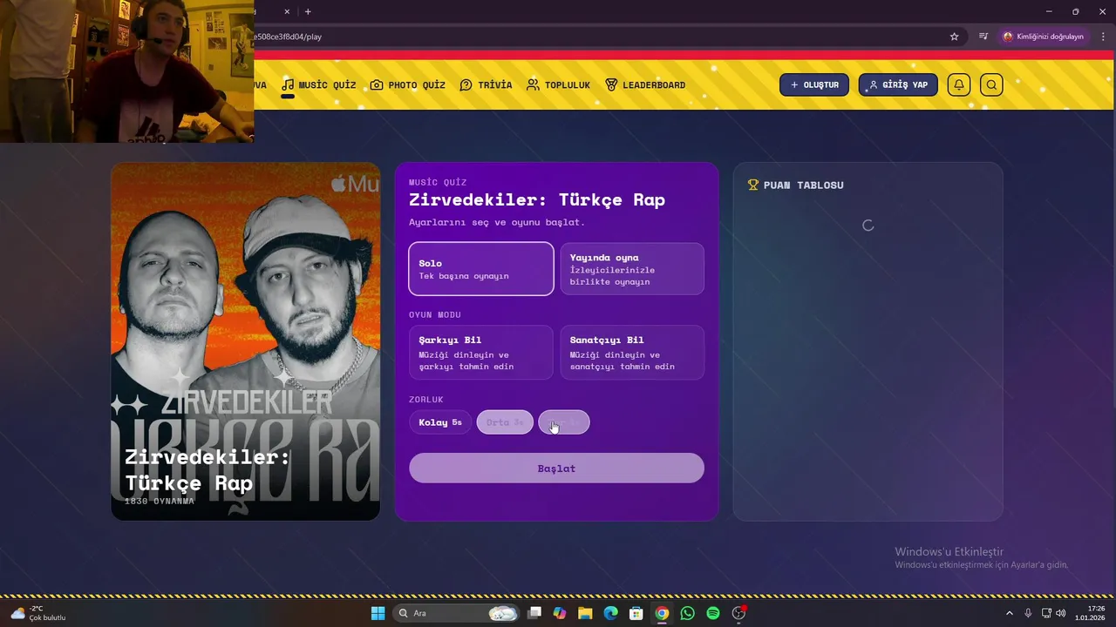
Task: Click the Puan Tablosu trophy icon
Action: 753,185
